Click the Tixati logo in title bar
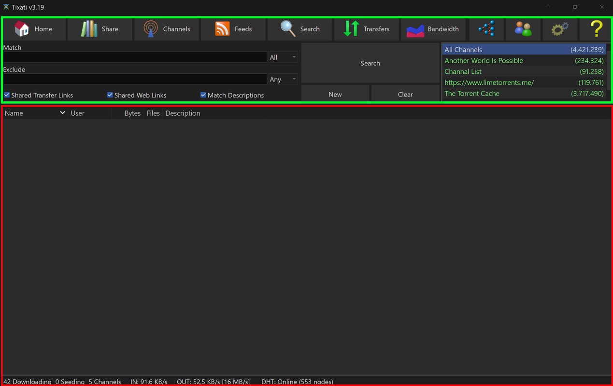Viewport: 613px width, 386px height. pos(6,7)
